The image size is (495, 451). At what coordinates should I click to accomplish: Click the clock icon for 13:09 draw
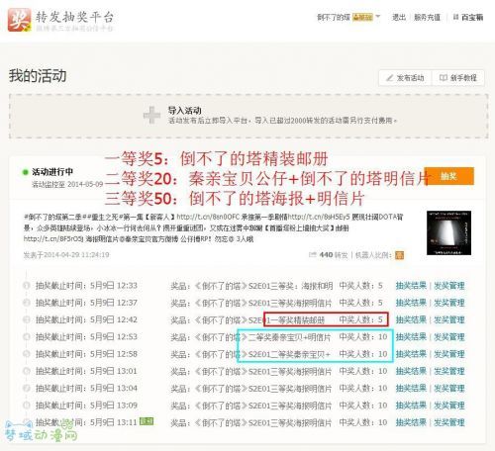click(x=27, y=406)
